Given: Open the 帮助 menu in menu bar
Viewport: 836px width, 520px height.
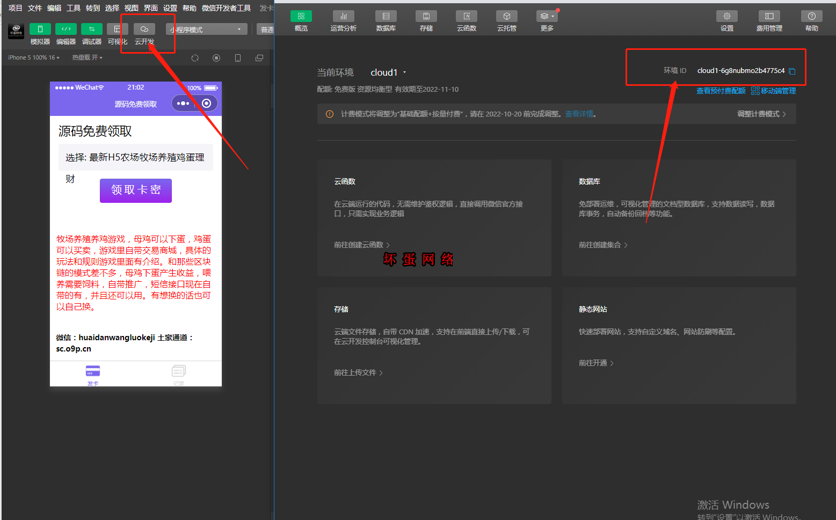Looking at the screenshot, I should [x=190, y=8].
